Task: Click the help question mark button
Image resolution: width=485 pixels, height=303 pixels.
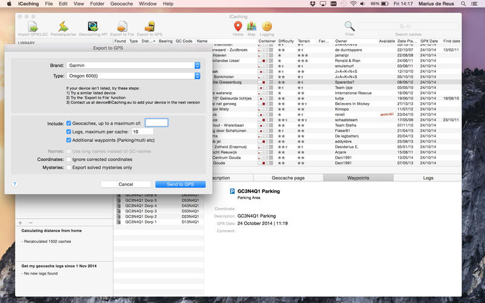Action: coord(15,184)
